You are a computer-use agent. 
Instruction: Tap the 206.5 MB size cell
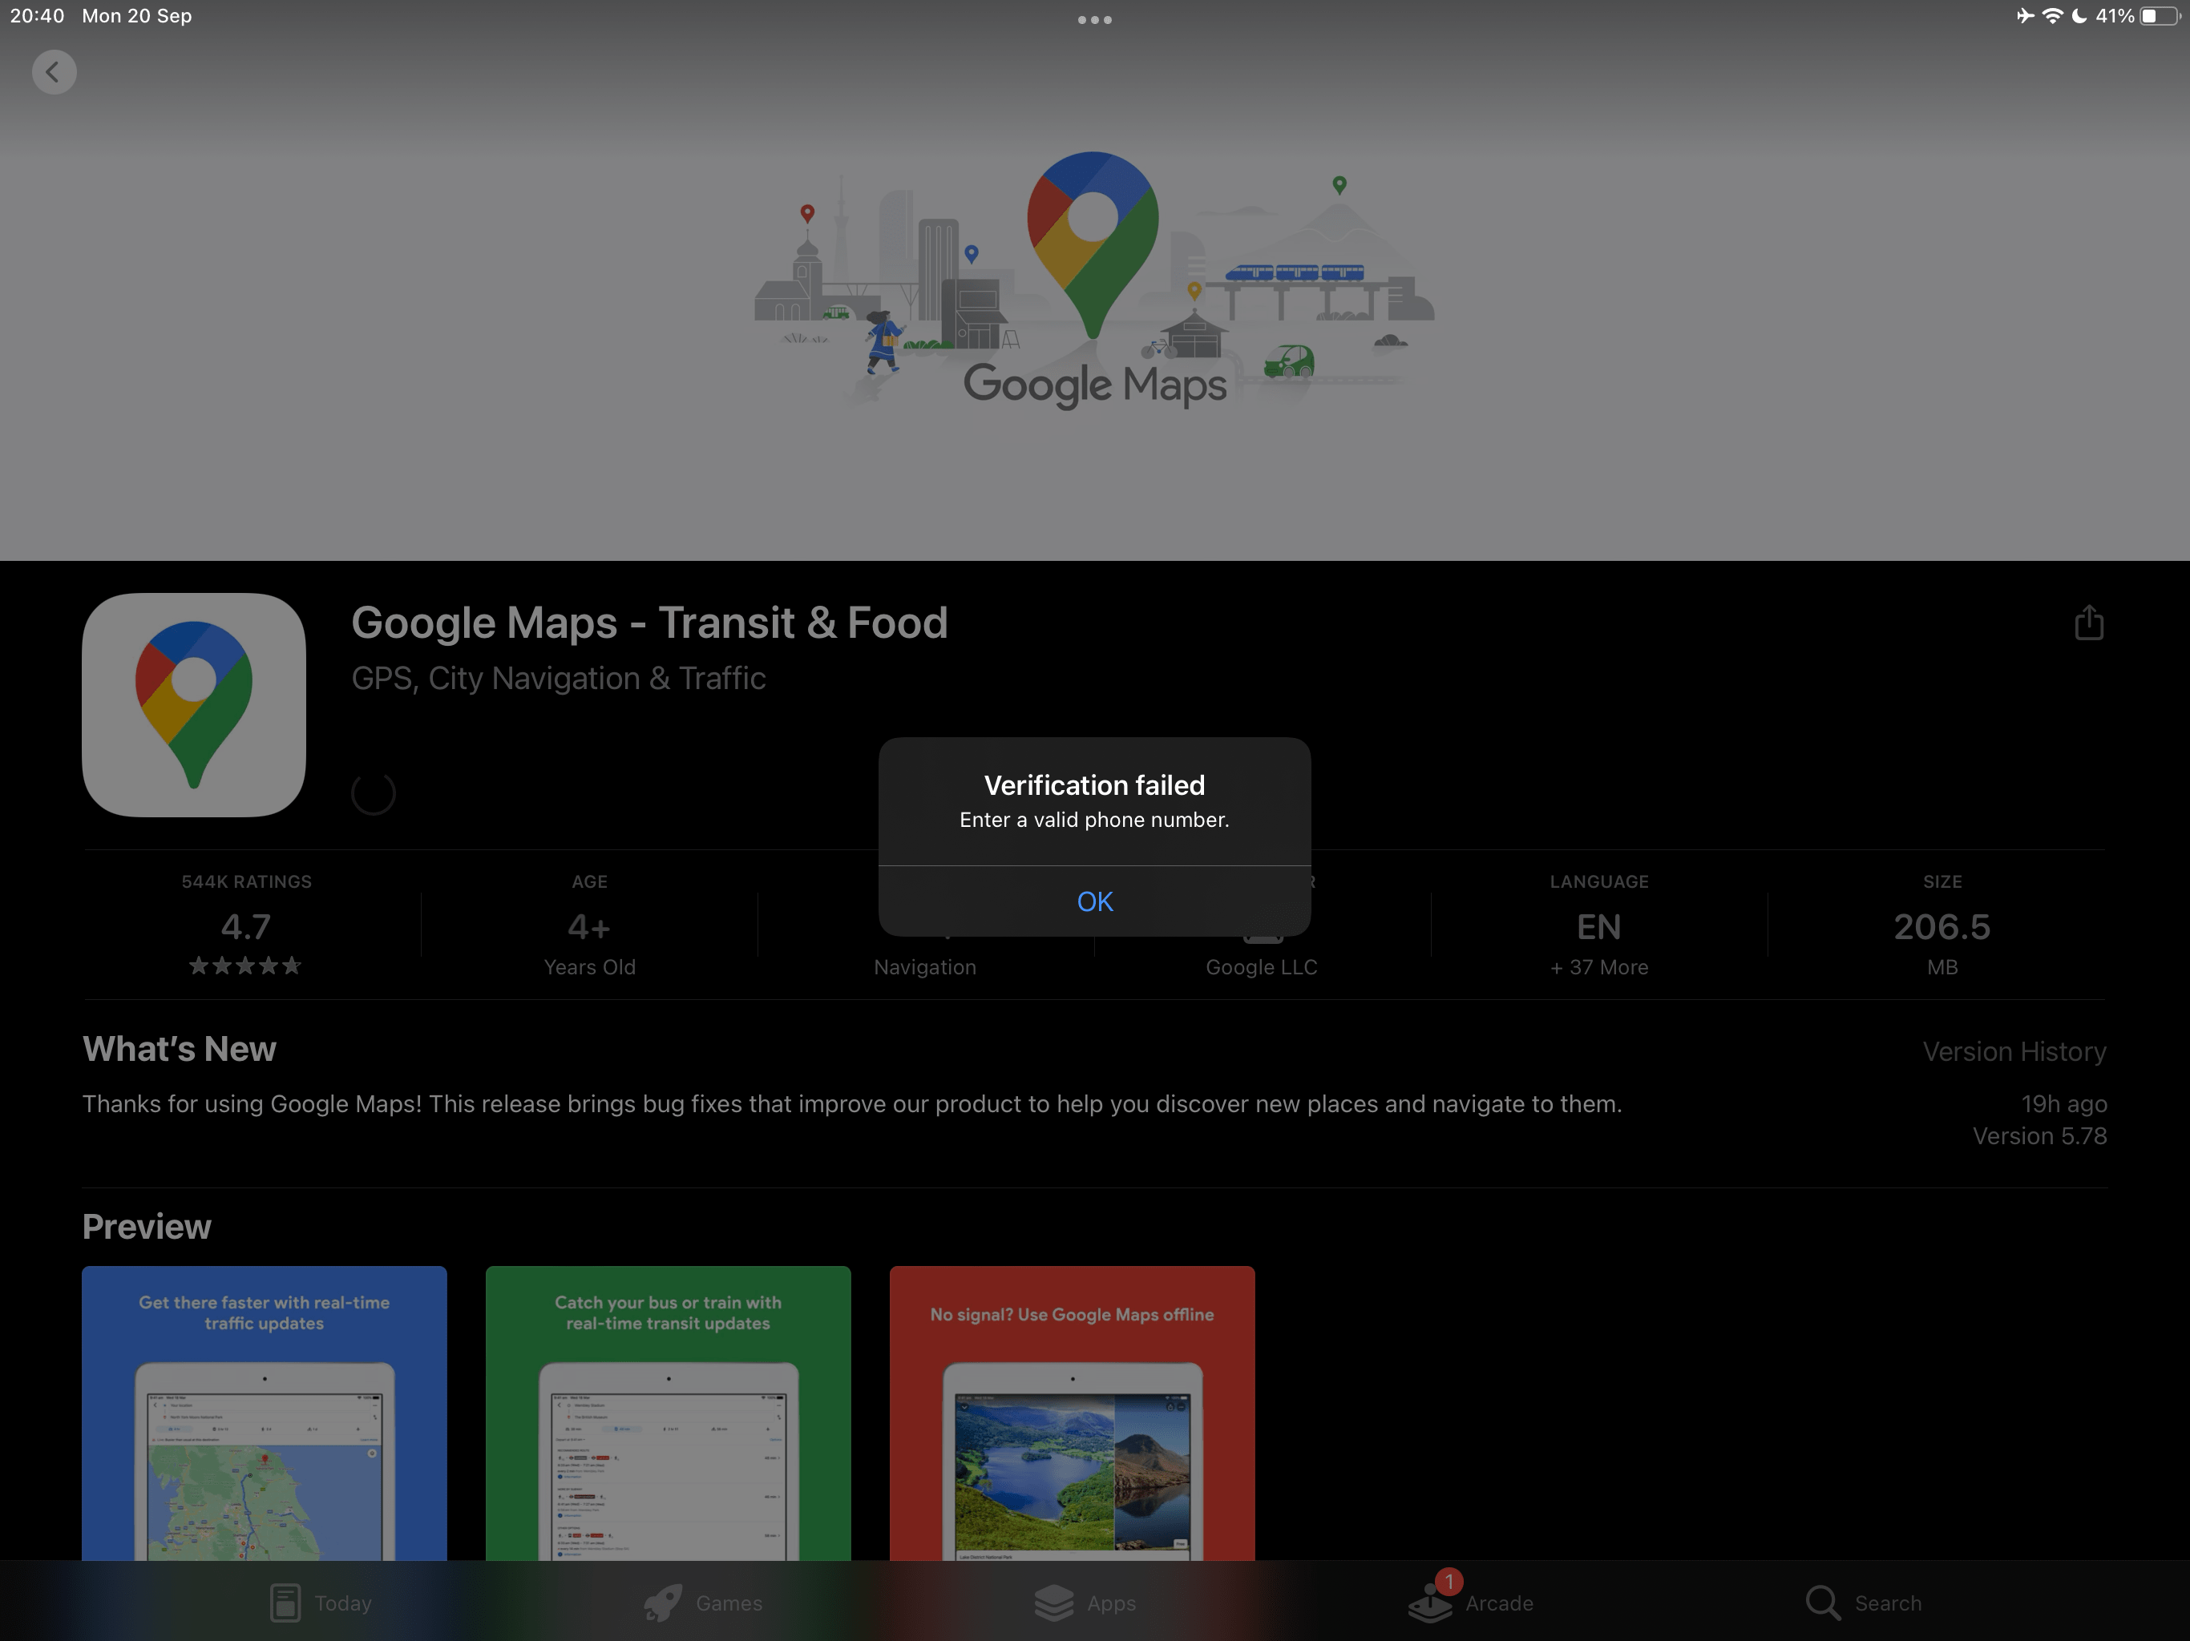pos(1942,926)
